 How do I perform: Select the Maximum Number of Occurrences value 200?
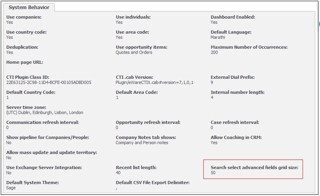pyautogui.click(x=214, y=52)
